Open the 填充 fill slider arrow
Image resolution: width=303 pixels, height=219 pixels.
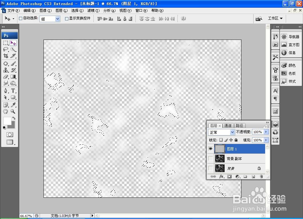[266, 140]
